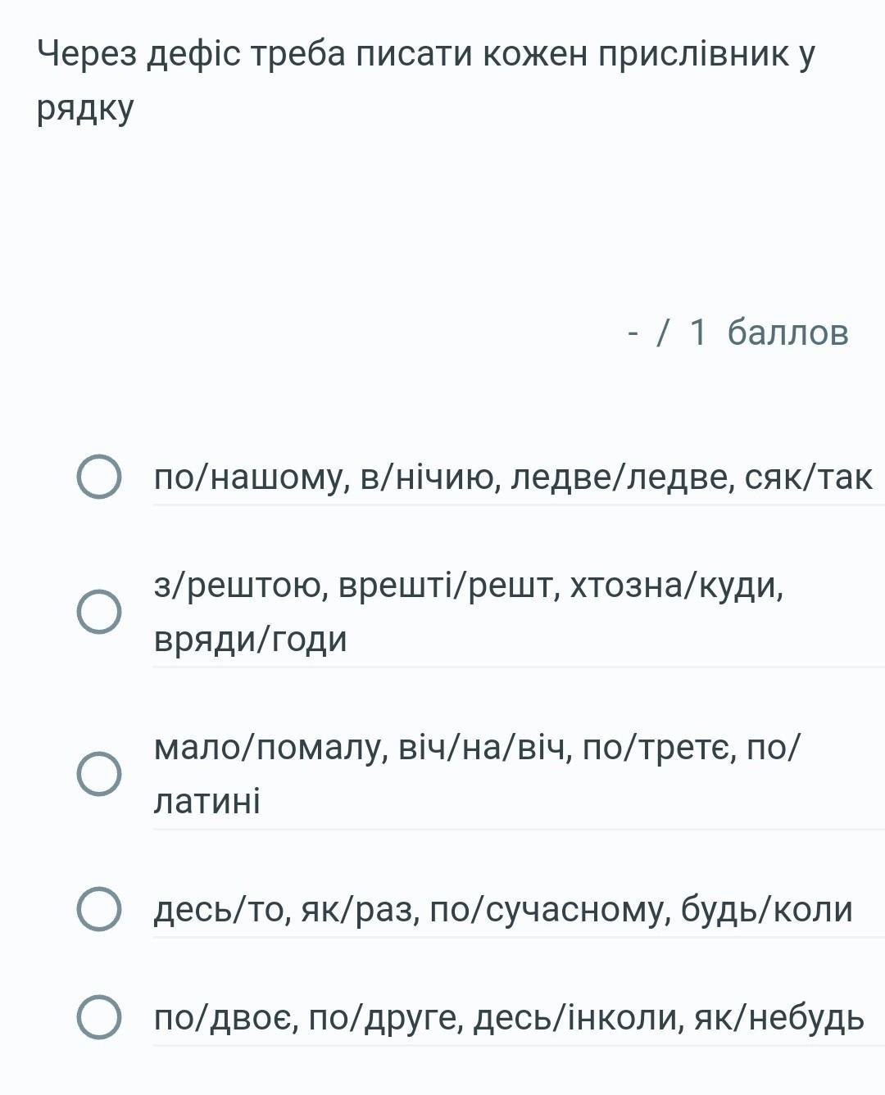This screenshot has width=885, height=1095.
Task: Click the '- / 1 баллов' score label
Action: pos(737,333)
